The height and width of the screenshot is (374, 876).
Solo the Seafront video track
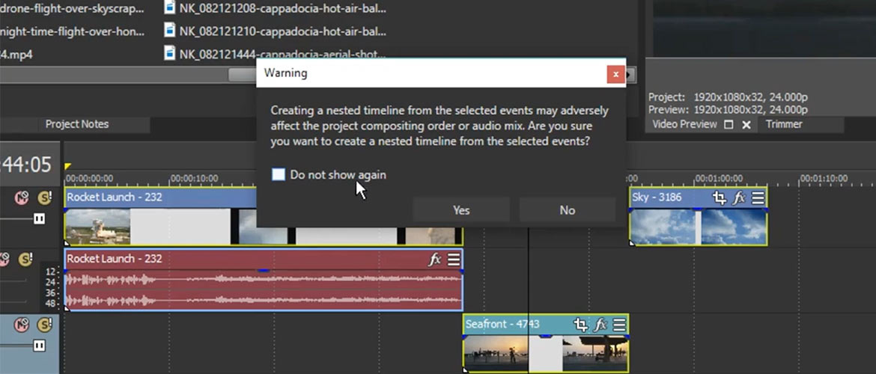(x=45, y=325)
